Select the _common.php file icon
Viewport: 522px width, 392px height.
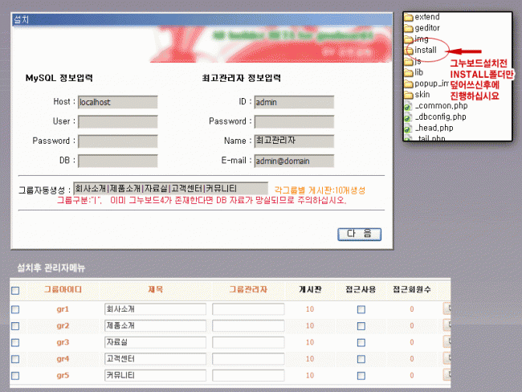(408, 106)
